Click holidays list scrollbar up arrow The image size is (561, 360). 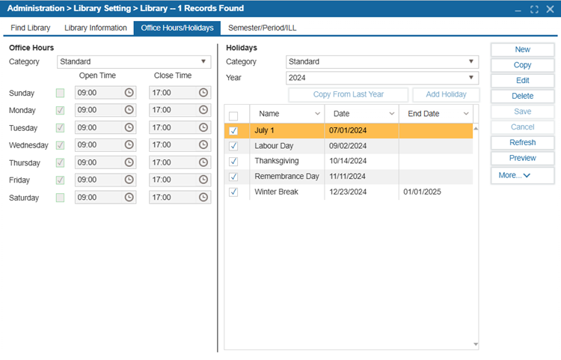coord(476,128)
